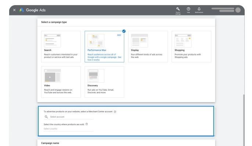The height and width of the screenshot is (146, 252).
Task: Click the Display campaign illustration thumbnail
Action: [139, 41]
